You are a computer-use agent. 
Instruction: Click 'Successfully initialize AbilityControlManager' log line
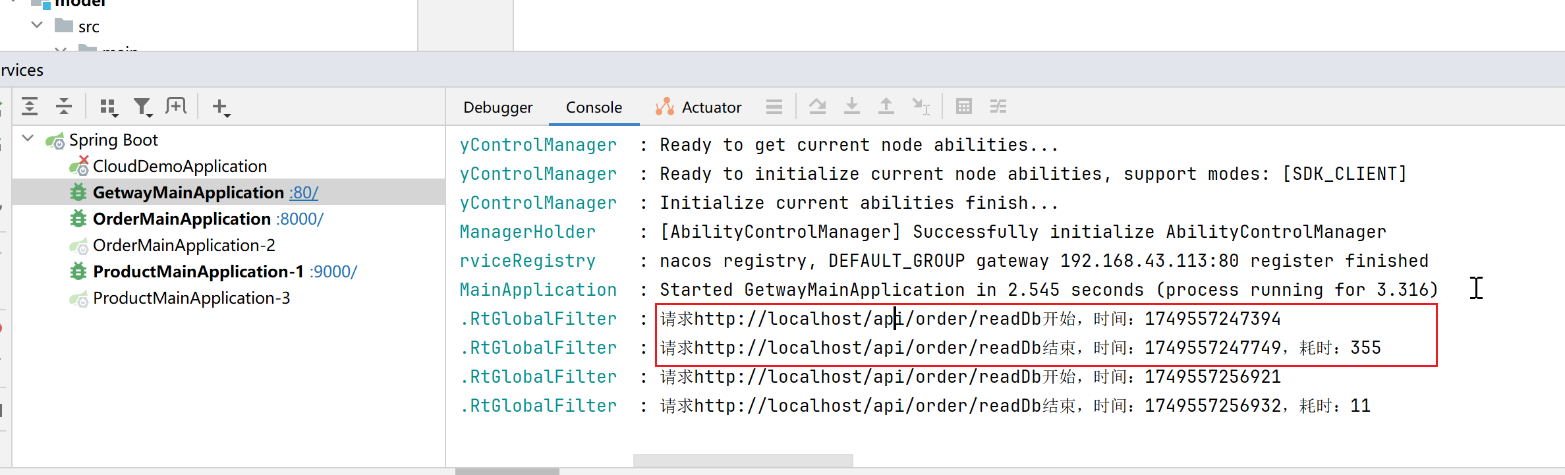click(x=1023, y=232)
